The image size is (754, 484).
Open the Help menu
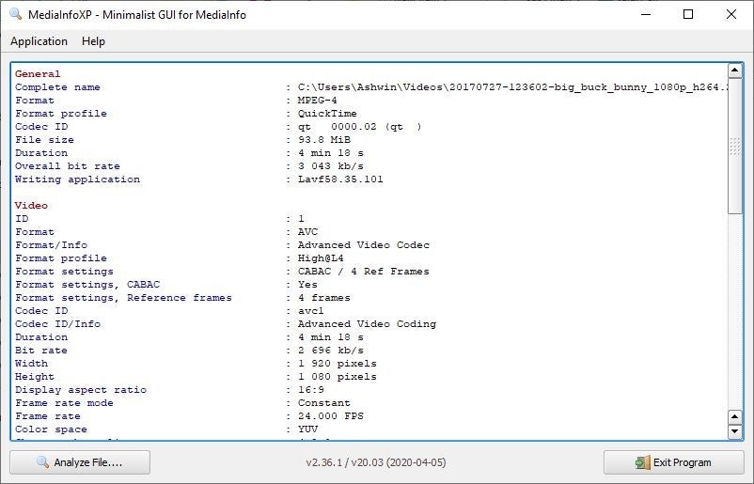coord(93,41)
